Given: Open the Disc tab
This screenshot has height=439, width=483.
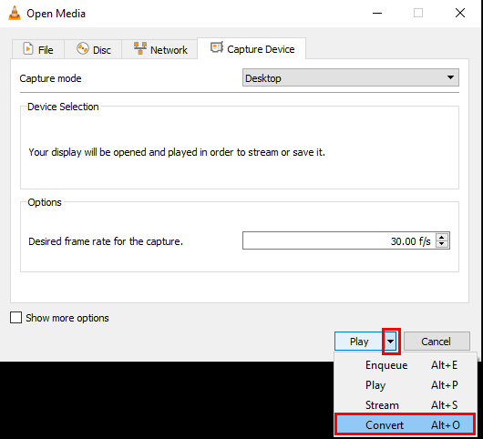Looking at the screenshot, I should 93,49.
